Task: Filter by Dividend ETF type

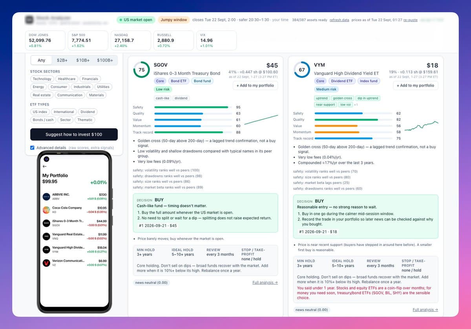Action: point(88,112)
